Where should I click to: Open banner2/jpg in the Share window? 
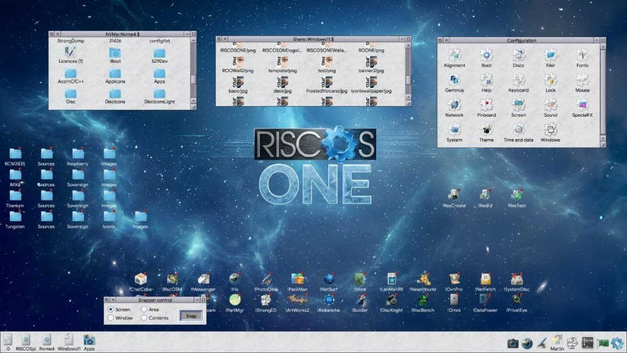pyautogui.click(x=371, y=65)
